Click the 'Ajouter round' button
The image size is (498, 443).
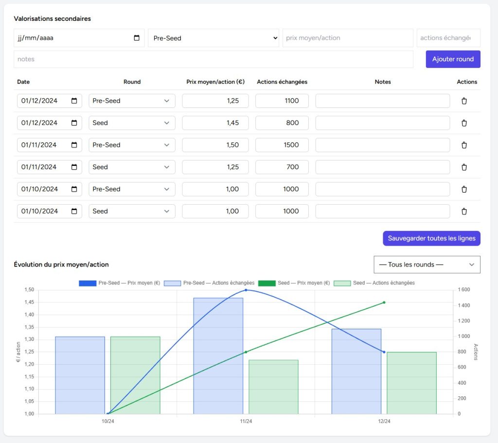(453, 59)
